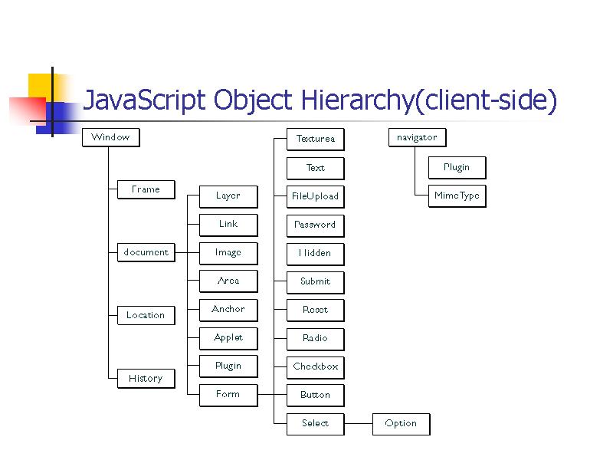
Task: Click the Radio box
Action: [x=315, y=339]
